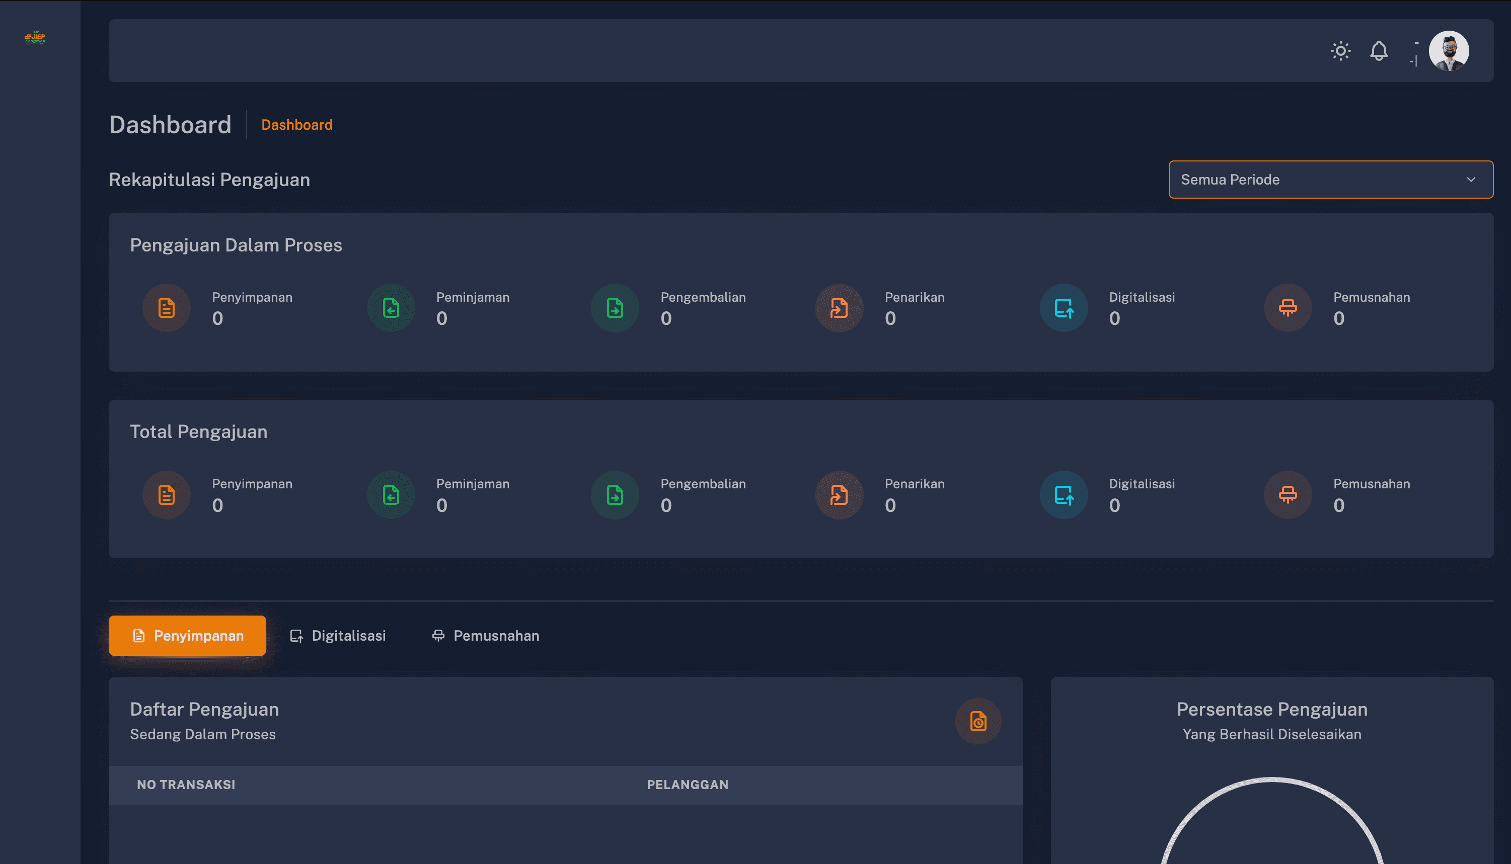Click Digitalisasi icon in Pengajuan Dalam Proses
Viewport: 1511px width, 864px height.
pos(1064,308)
